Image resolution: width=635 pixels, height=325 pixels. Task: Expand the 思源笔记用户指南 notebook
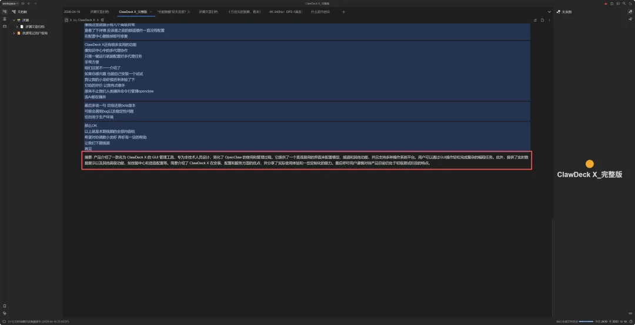[x=14, y=33]
